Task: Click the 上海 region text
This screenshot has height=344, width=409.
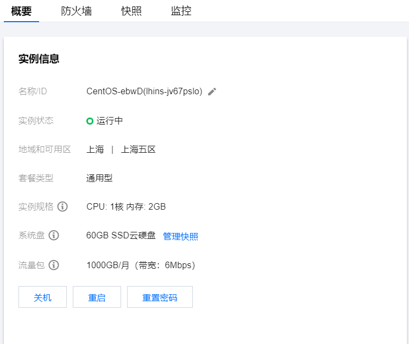Action: [x=95, y=150]
